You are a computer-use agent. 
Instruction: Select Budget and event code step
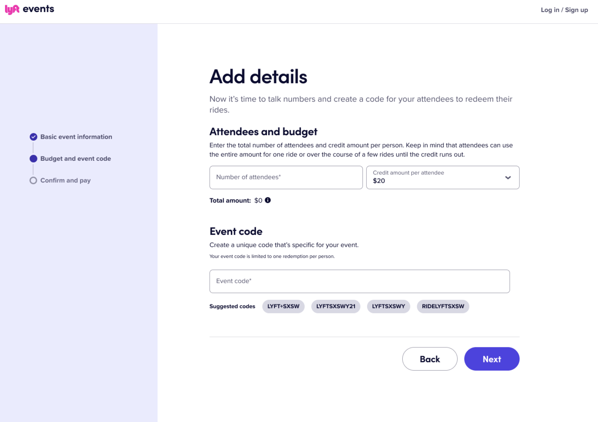[75, 158]
